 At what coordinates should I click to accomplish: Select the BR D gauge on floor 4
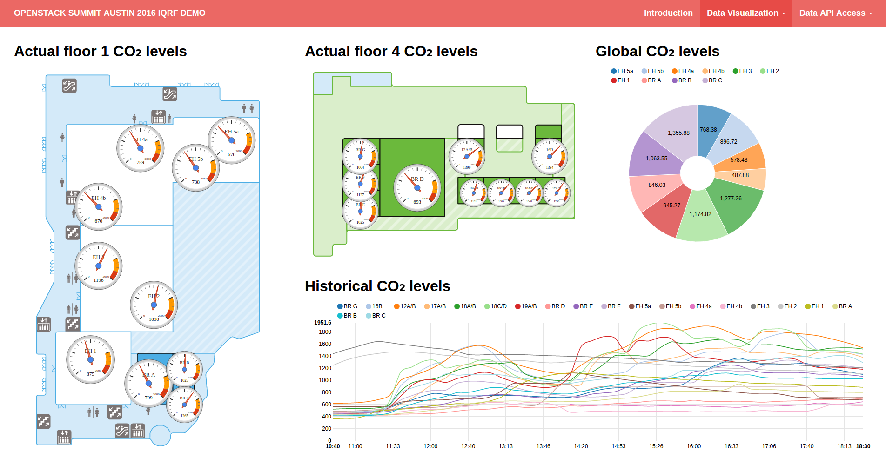[x=417, y=188]
